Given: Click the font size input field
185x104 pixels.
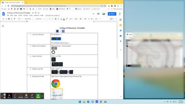Looking at the screenshot, I should coord(49,19).
